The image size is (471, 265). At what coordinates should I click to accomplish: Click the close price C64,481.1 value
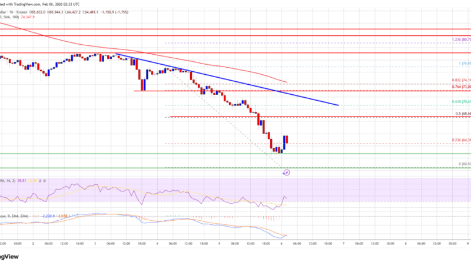pos(91,12)
